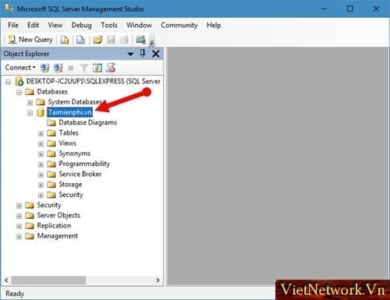Expand the Service Broker node
This screenshot has height=300, width=390.
[x=41, y=175]
